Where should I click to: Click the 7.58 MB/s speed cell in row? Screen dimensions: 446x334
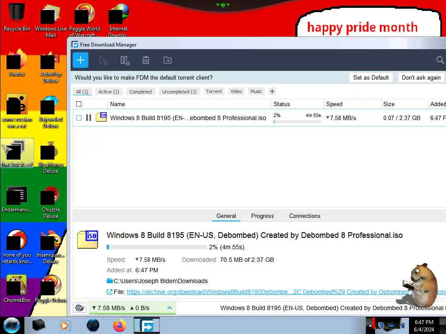pyautogui.click(x=341, y=118)
